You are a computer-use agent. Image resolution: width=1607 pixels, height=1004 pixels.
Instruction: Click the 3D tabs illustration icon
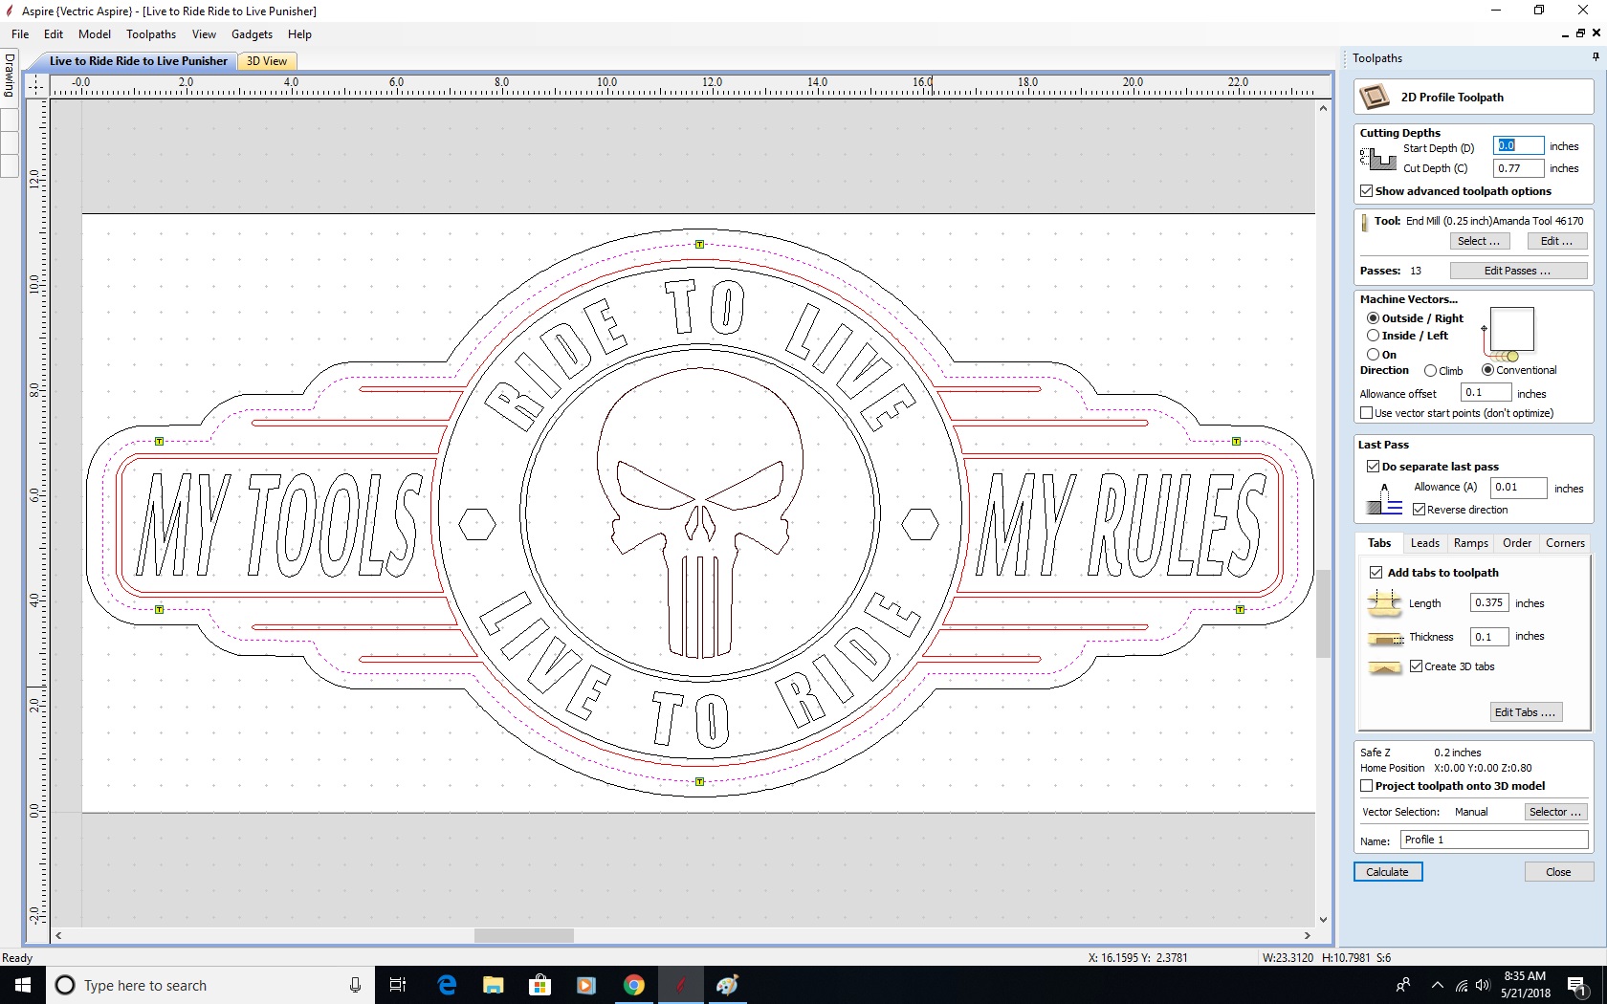(x=1385, y=667)
